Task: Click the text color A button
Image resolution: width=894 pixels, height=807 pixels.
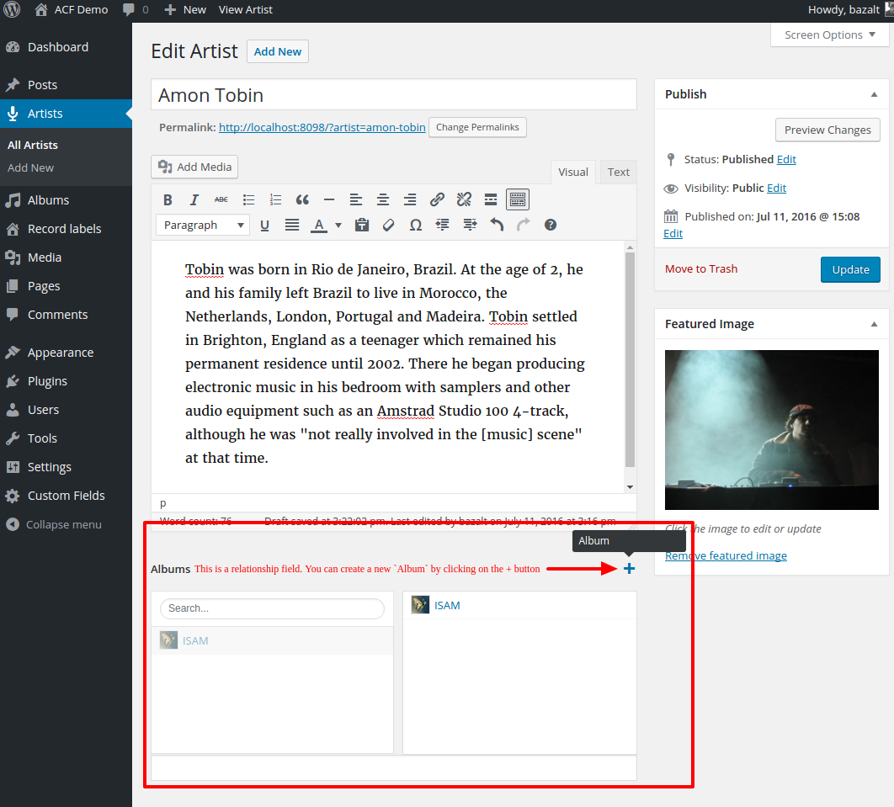Action: point(319,226)
